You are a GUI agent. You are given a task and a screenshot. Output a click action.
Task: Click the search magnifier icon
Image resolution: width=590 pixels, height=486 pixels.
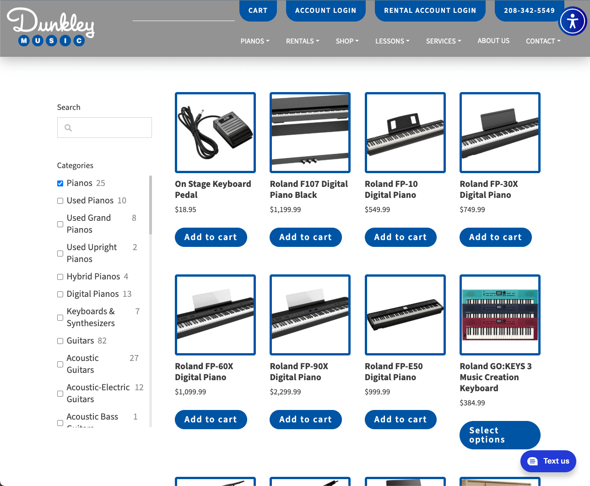click(68, 128)
